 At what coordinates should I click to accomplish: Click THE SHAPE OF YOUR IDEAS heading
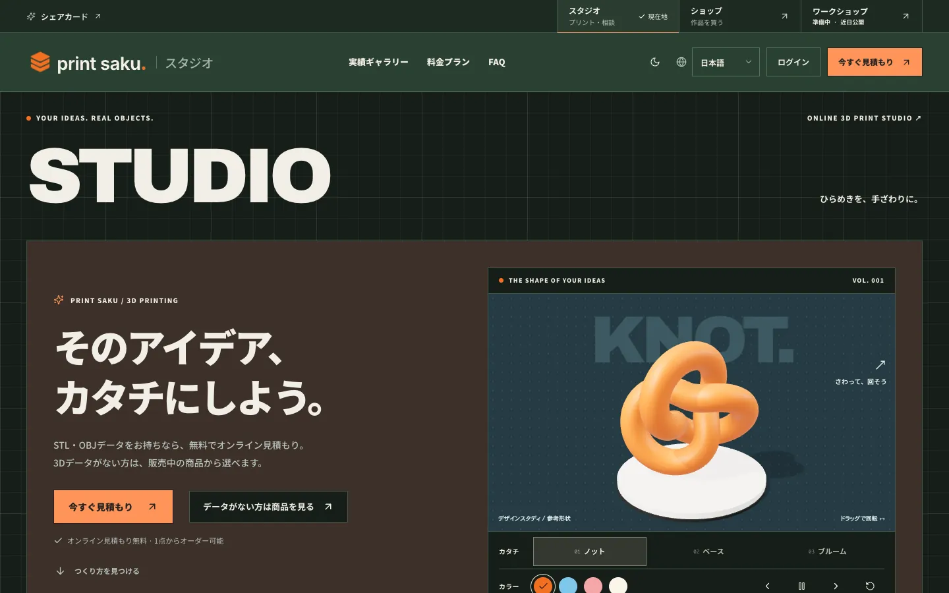557,281
